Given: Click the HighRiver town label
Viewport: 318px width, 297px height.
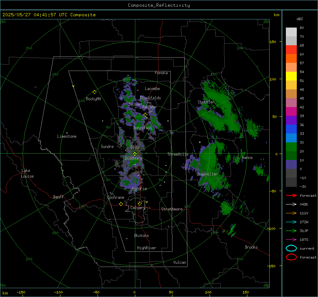Looking at the screenshot, I should [146, 248].
